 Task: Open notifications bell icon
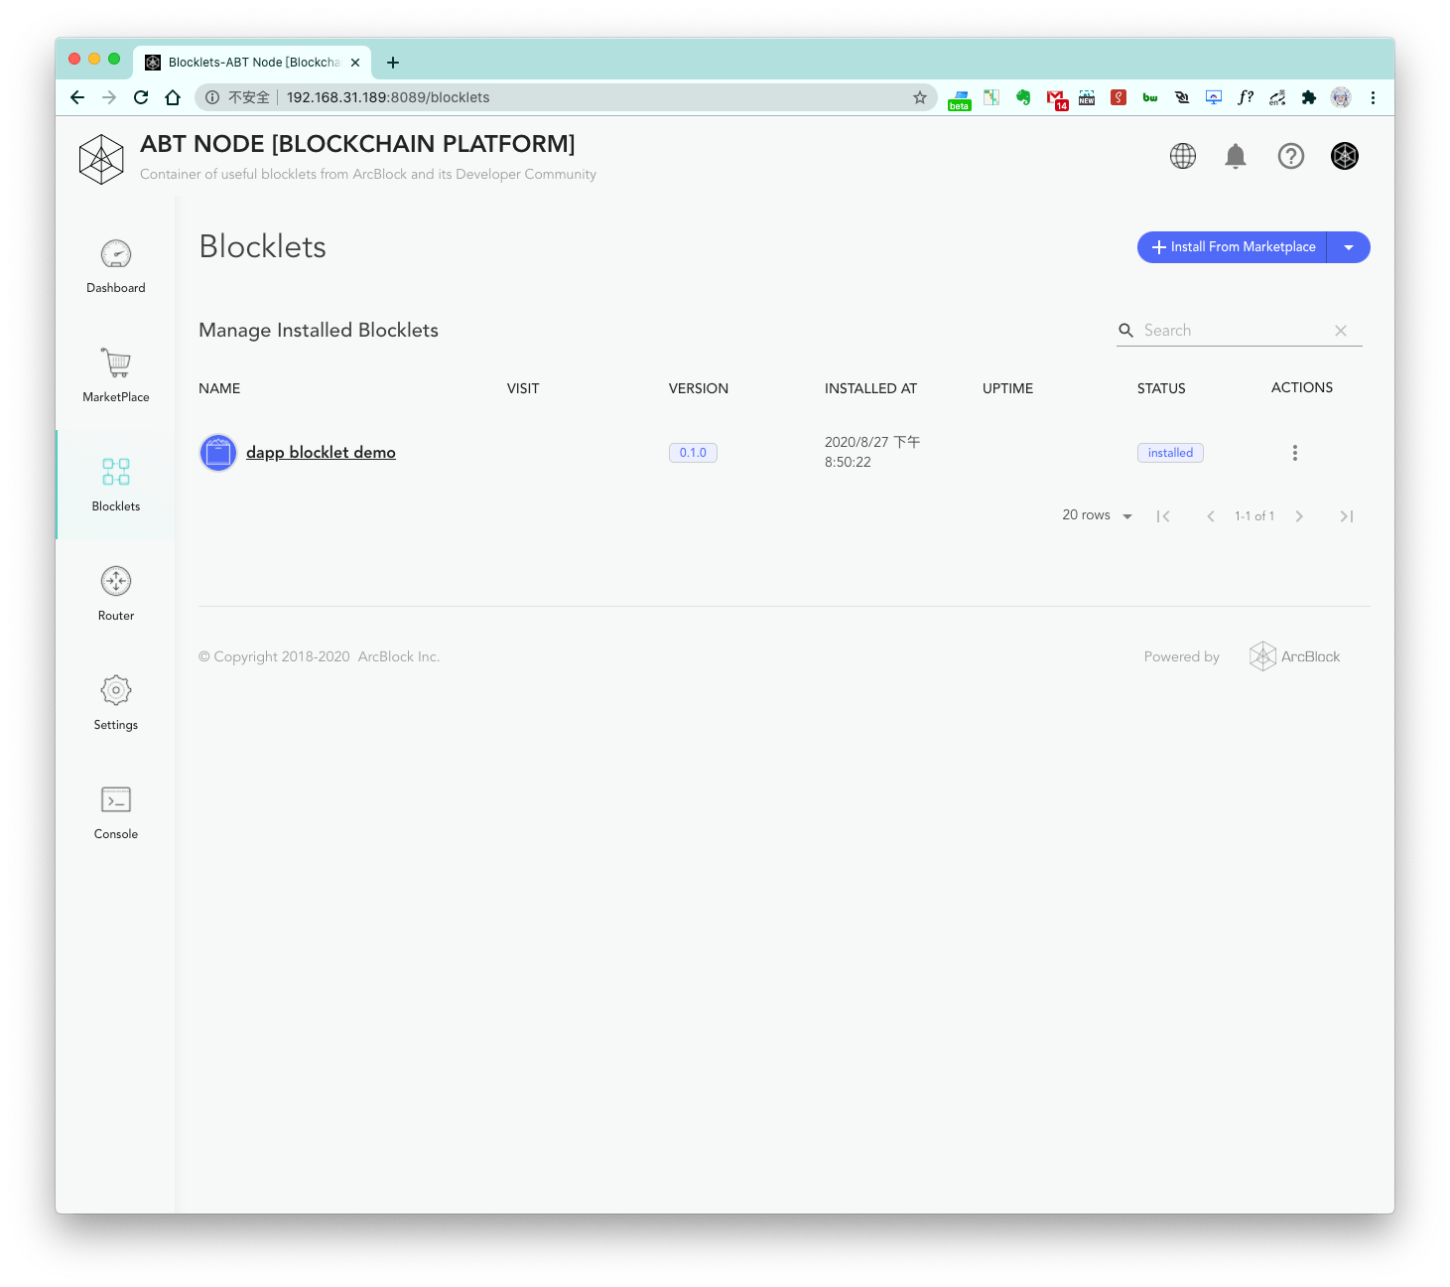(1236, 156)
